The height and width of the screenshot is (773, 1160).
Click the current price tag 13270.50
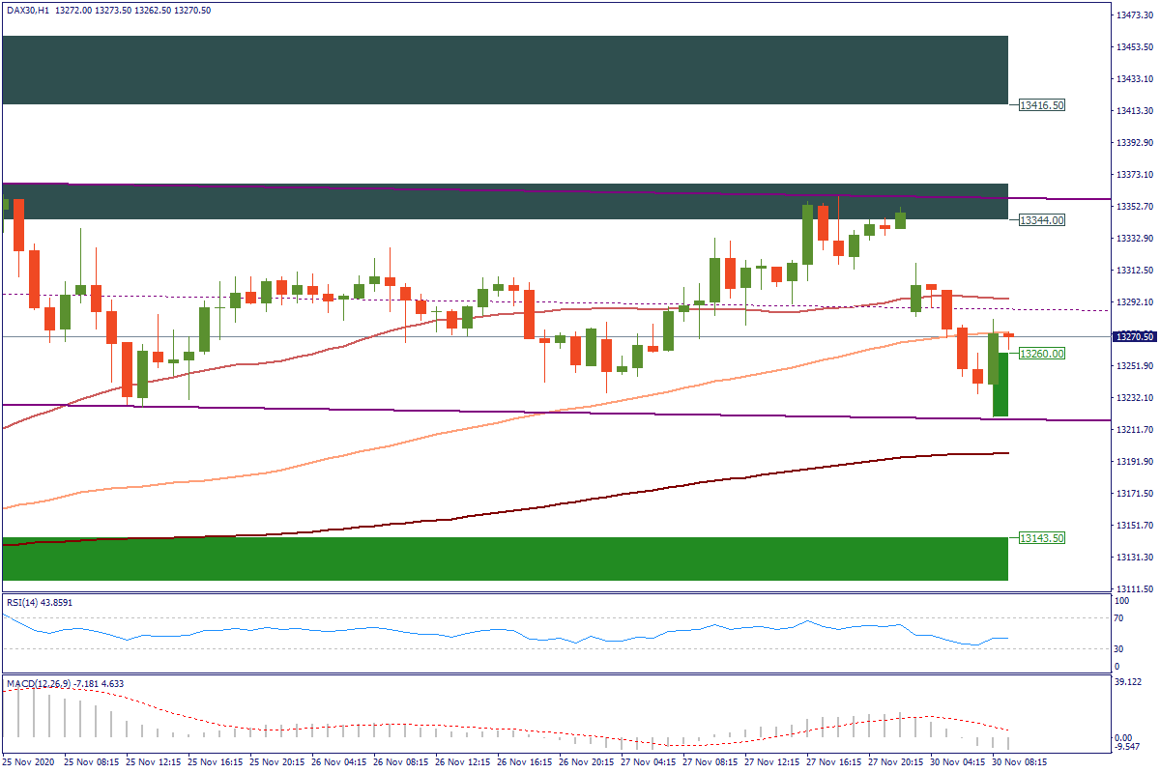pos(1134,337)
